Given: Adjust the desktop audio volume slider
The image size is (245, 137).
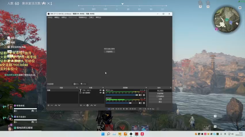Looking at the screenshot, I should (x=122, y=103).
